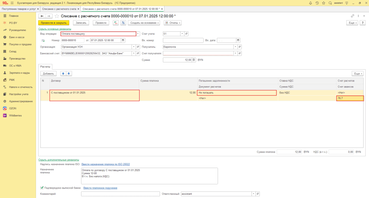369x198 pixels.
Task: Click document posted status icon near Номер
Action: [x=43, y=40]
